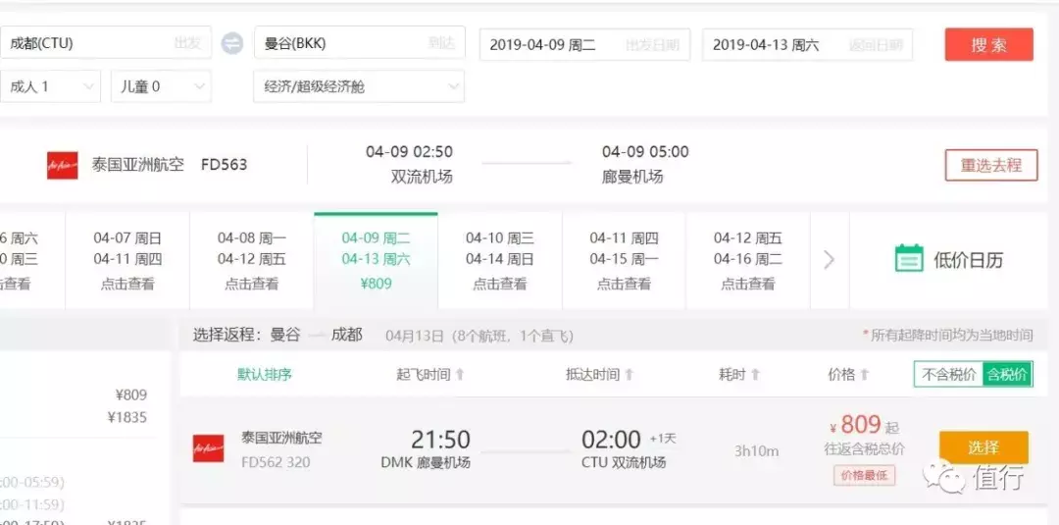Viewport: 1059px width, 525px height.
Task: Sort by price arrow
Action: pyautogui.click(x=865, y=374)
